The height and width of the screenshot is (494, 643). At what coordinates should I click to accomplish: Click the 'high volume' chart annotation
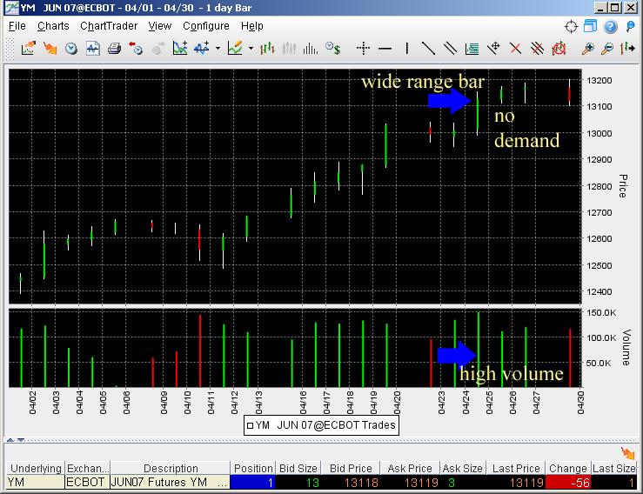[512, 374]
